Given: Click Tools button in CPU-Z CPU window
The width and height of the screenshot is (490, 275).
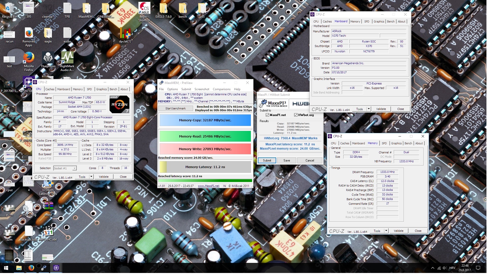Looking at the screenshot, I should [82, 177].
